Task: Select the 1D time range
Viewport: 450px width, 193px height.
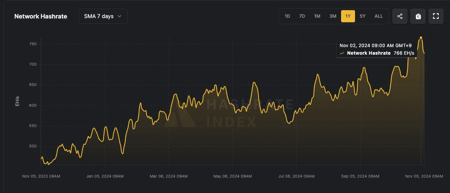Action: point(287,16)
